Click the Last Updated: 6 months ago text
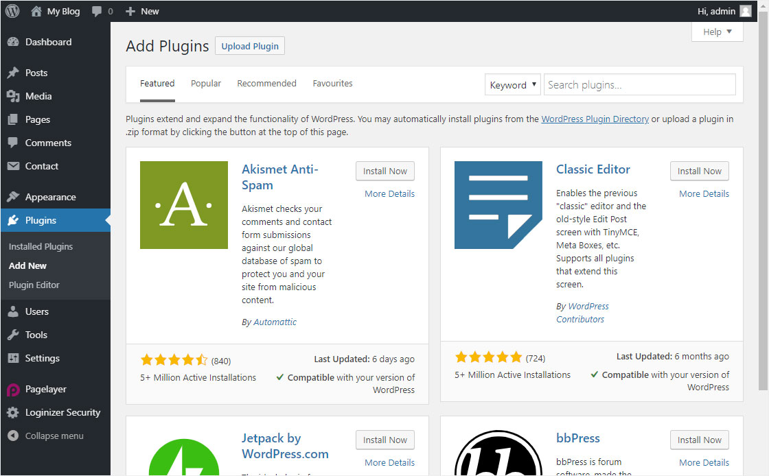Image resolution: width=769 pixels, height=476 pixels. [672, 357]
